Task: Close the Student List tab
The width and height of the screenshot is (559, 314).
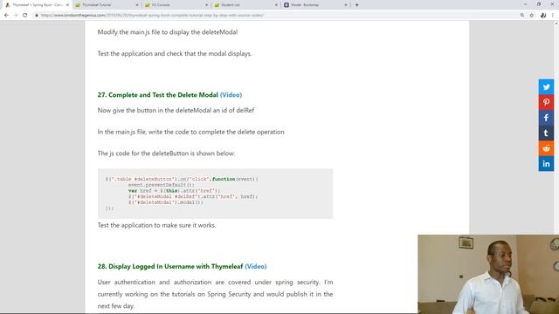Action: pyautogui.click(x=276, y=5)
